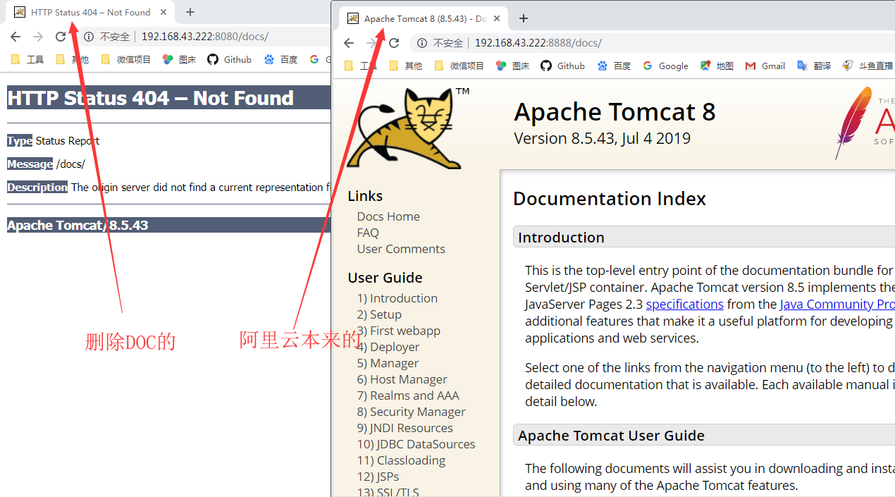This screenshot has height=497, width=895.
Task: Open Gmail bookmark in bookmarks bar
Action: (x=766, y=66)
